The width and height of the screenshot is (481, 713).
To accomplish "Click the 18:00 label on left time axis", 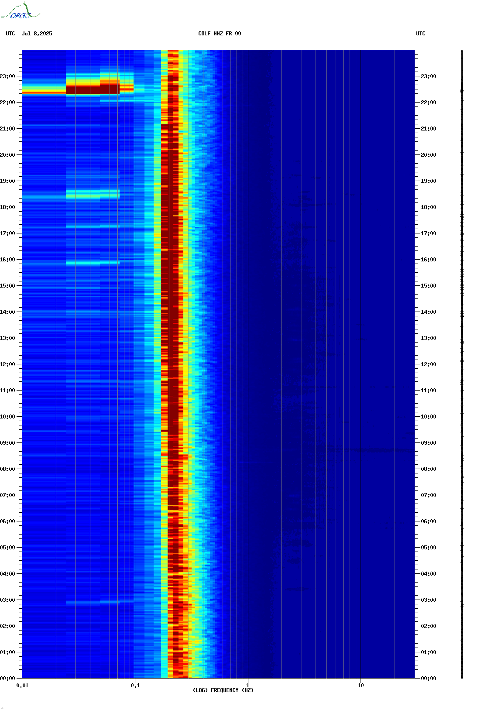I will point(7,207).
